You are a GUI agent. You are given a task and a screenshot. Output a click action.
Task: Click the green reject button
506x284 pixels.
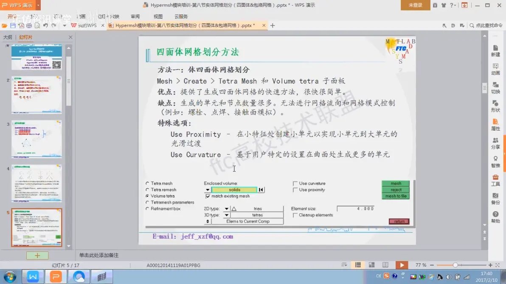pyautogui.click(x=396, y=190)
